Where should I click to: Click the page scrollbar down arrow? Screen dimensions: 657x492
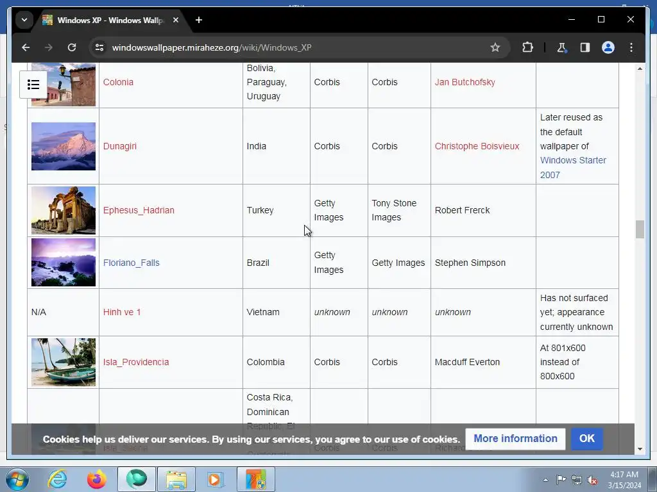[640, 449]
